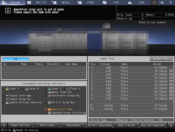Click tray S paper level indicator
Image resolution: width=175 pixels, height=132 pixels.
[171, 67]
